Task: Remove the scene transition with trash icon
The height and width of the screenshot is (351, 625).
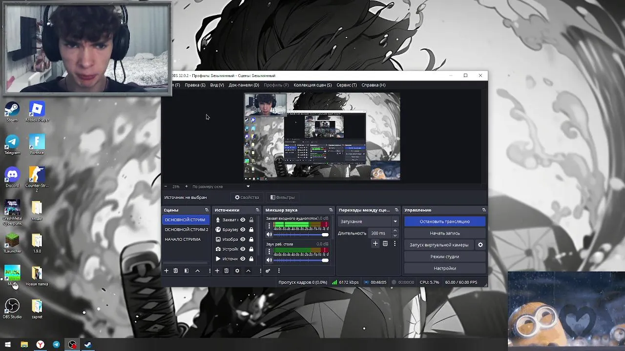Action: click(x=385, y=243)
